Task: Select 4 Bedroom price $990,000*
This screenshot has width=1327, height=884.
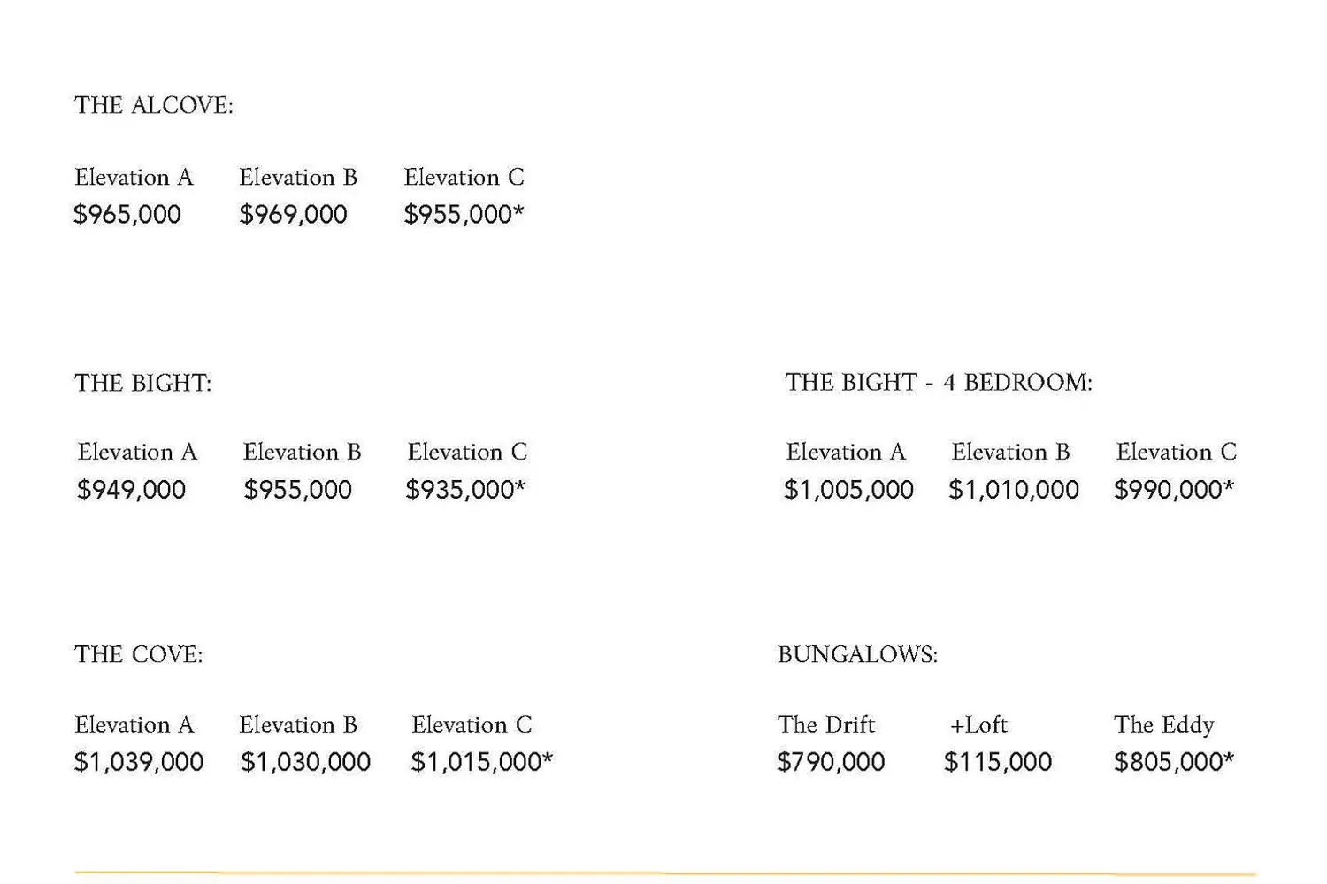Action: (x=1174, y=490)
